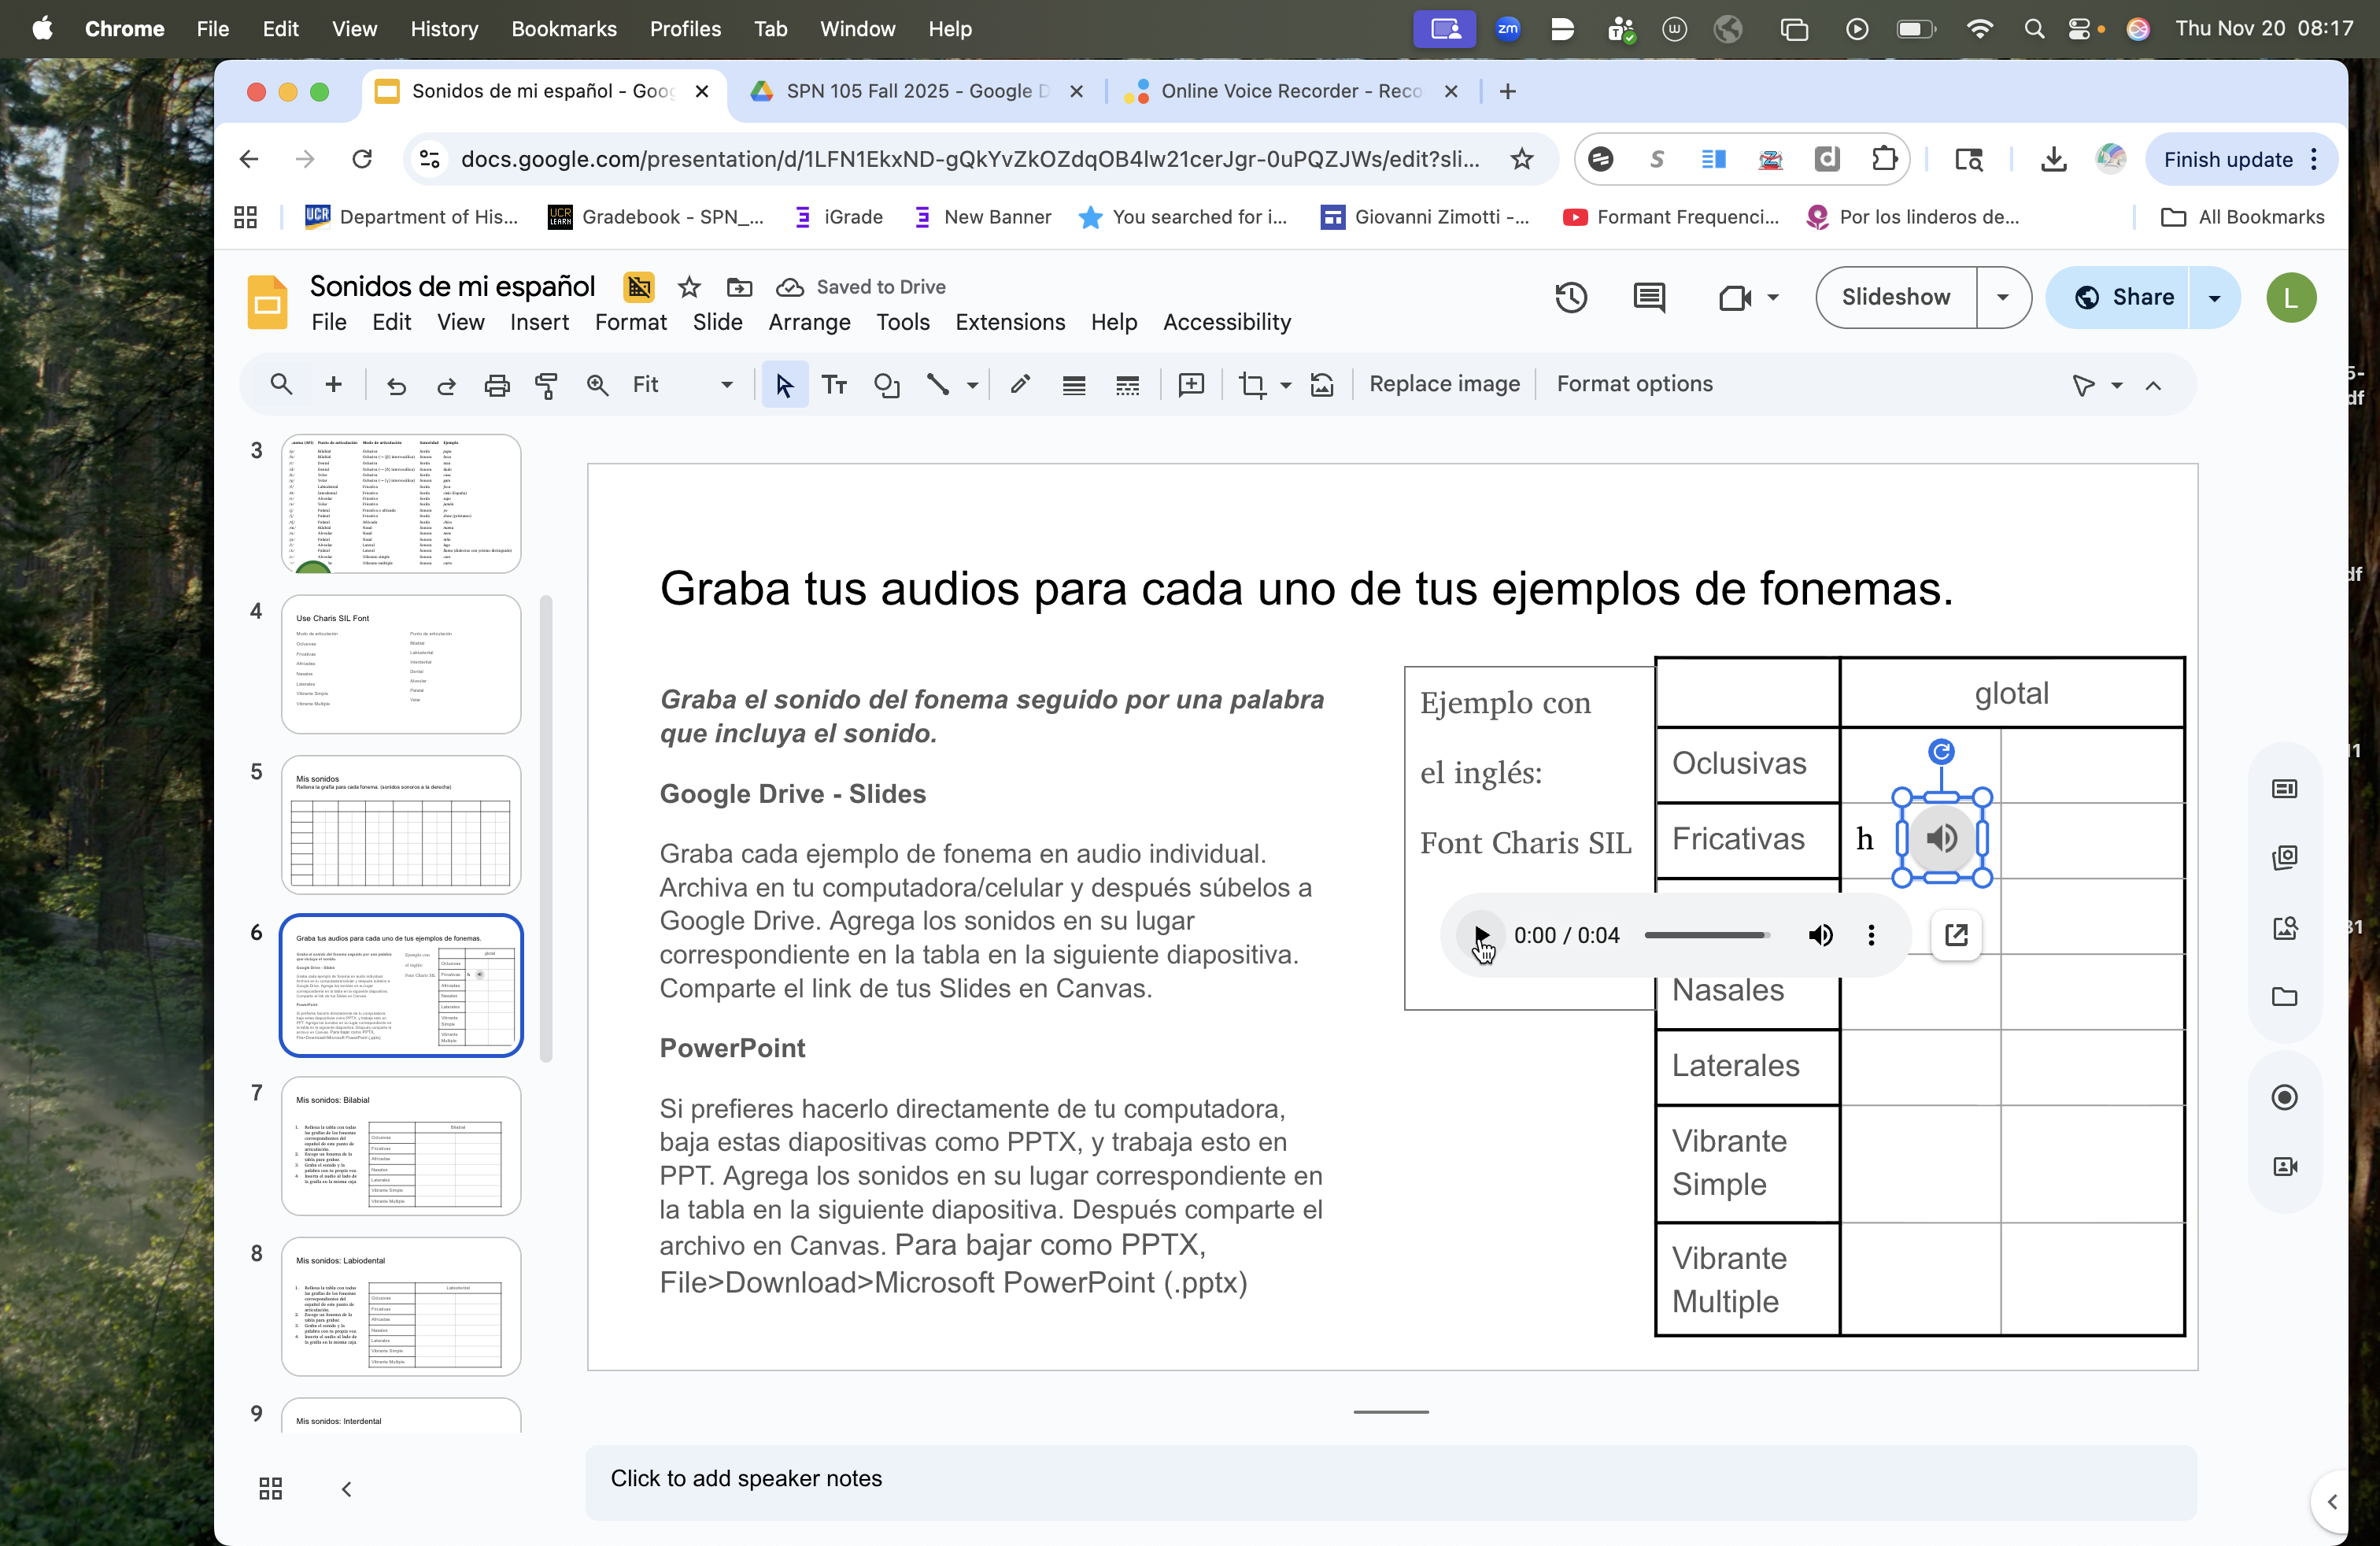Open Chrome History menu

coord(444,29)
